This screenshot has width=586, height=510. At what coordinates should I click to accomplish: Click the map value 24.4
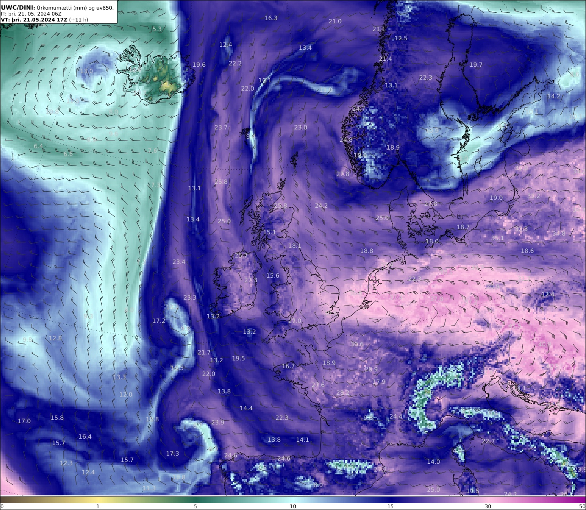click(396, 417)
